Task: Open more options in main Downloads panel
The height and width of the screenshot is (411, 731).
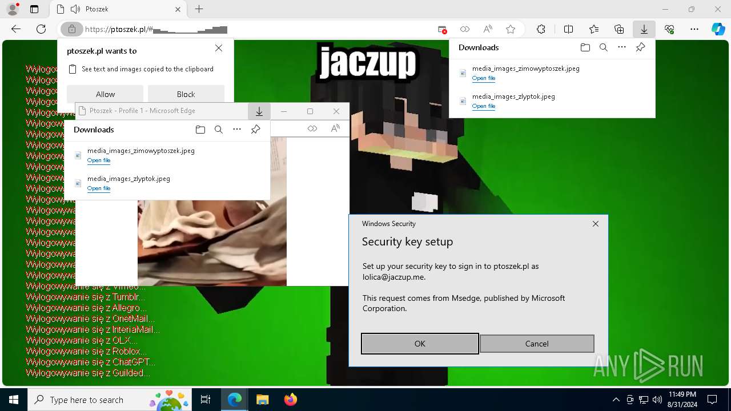Action: 622,47
